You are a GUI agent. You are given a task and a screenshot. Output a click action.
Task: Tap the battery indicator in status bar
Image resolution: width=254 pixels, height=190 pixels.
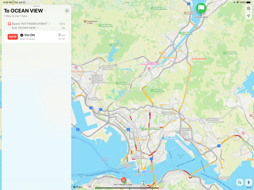click(x=248, y=2)
